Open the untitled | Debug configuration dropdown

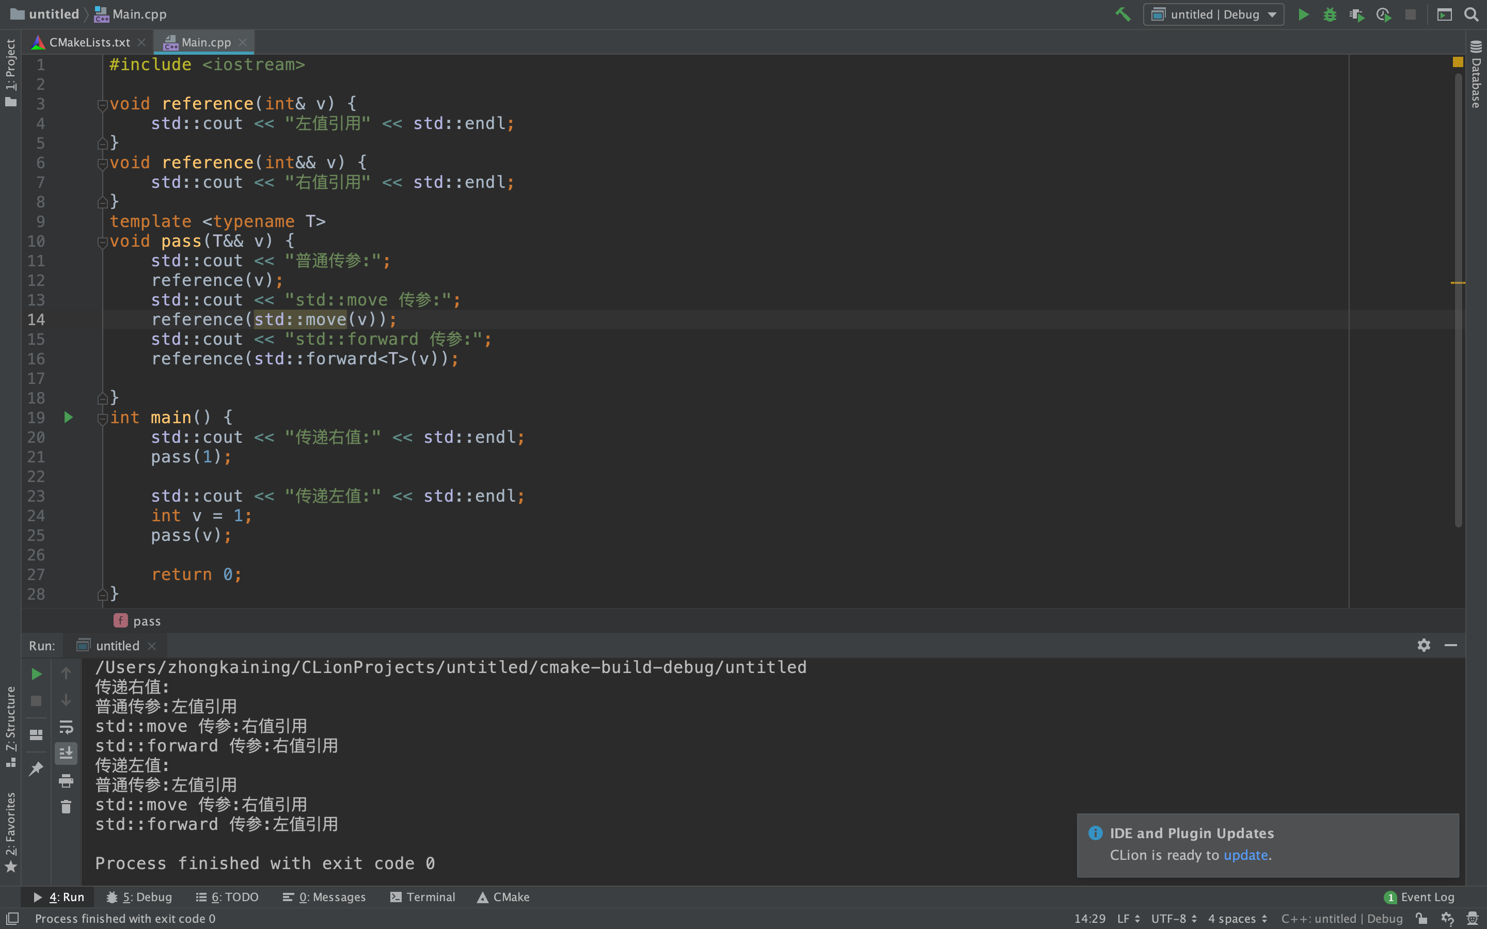[1213, 14]
